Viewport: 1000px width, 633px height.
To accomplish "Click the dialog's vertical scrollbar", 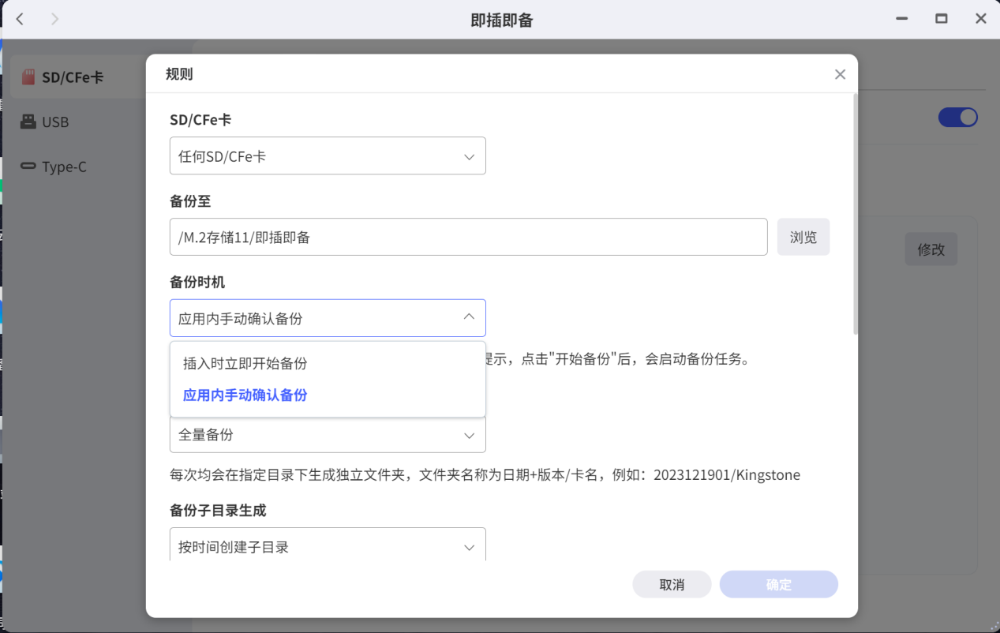I will click(x=856, y=215).
